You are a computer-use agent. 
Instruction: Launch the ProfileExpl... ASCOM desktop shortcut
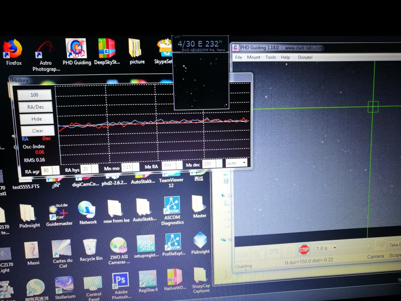point(174,244)
